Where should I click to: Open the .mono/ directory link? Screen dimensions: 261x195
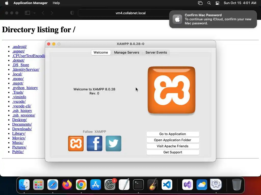(x=18, y=79)
